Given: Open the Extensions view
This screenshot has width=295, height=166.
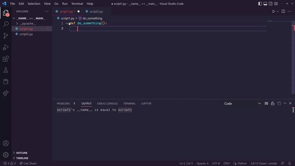Looking at the screenshot, I should pos(6,59).
